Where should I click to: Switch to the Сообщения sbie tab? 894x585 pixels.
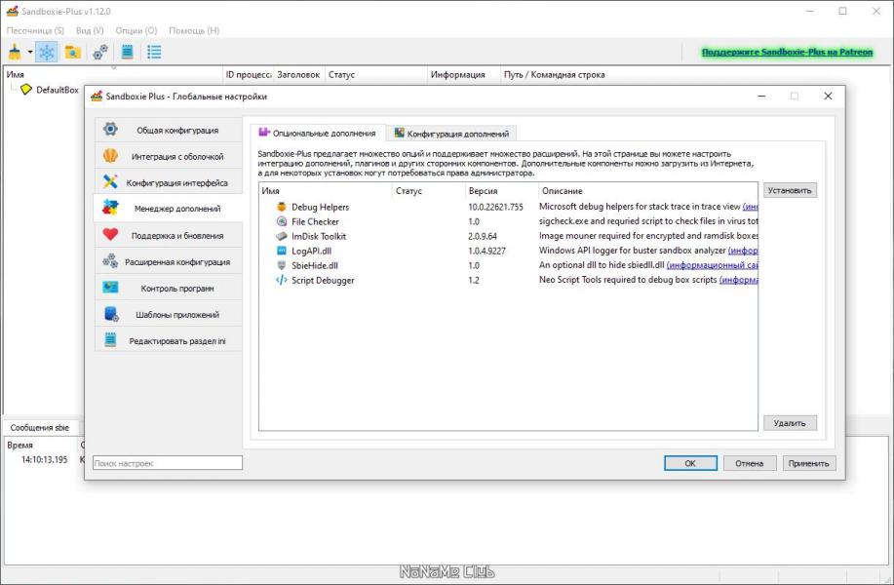tap(40, 427)
